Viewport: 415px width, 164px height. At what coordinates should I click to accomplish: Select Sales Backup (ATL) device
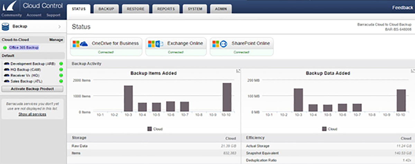click(x=26, y=81)
